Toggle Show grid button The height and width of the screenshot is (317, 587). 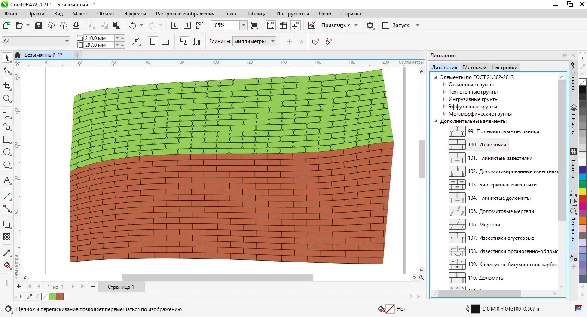283,25
